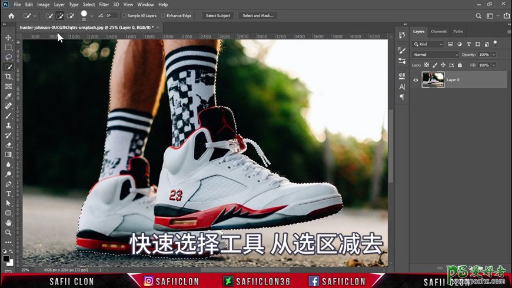Enable the Enhance Edge checkbox

[x=163, y=16]
